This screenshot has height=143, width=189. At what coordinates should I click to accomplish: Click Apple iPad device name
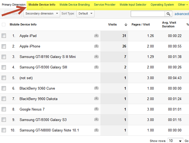28,36
